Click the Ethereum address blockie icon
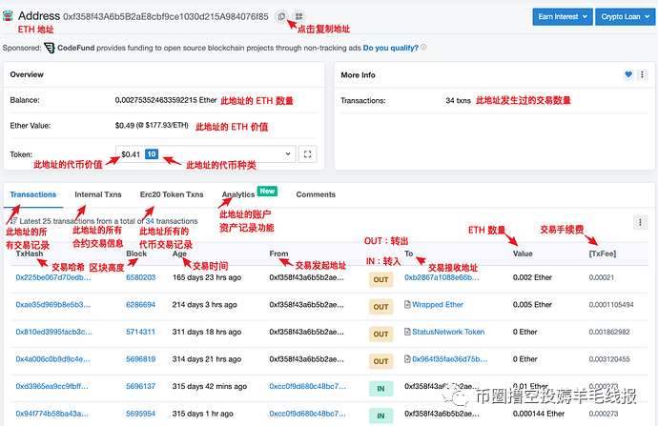Image resolution: width=658 pixels, height=426 pixels. click(10, 17)
